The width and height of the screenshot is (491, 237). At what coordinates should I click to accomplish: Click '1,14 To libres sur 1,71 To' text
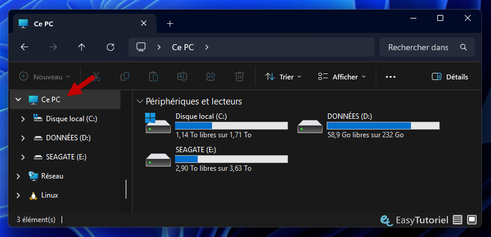coord(213,135)
